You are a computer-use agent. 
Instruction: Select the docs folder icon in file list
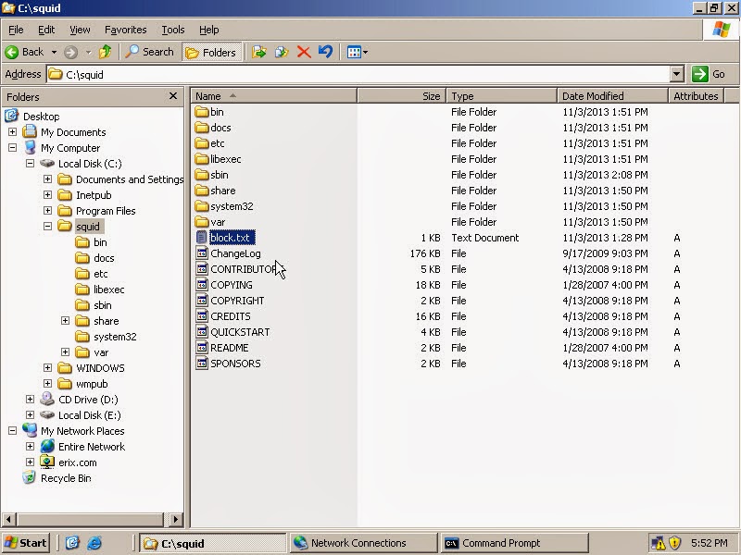click(202, 128)
